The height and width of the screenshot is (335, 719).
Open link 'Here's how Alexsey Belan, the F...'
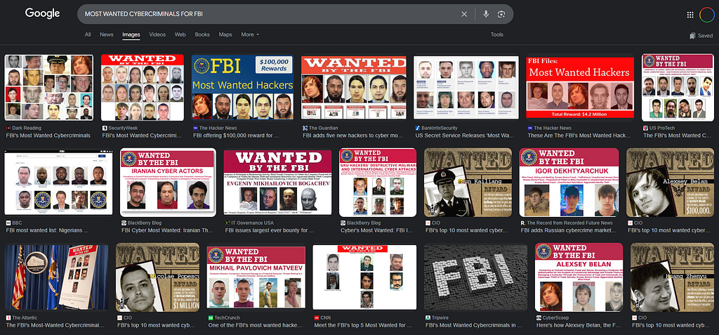tap(579, 325)
